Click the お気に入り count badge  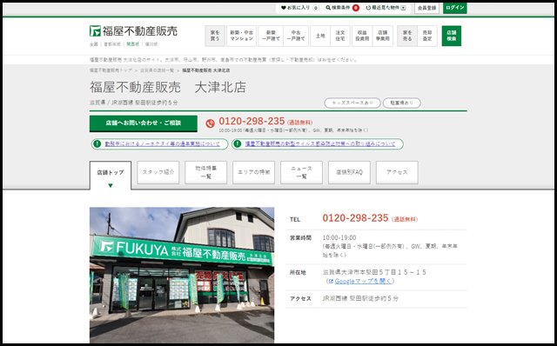315,8
